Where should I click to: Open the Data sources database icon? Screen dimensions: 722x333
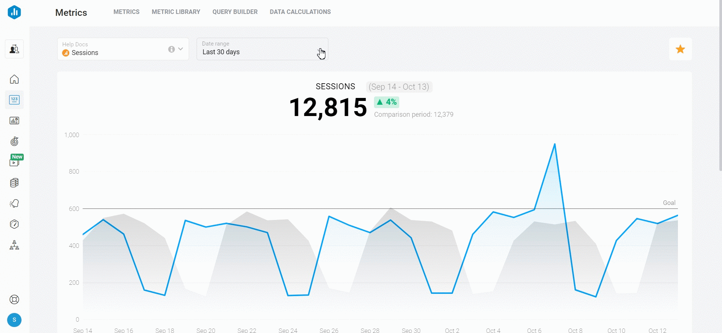pyautogui.click(x=14, y=183)
